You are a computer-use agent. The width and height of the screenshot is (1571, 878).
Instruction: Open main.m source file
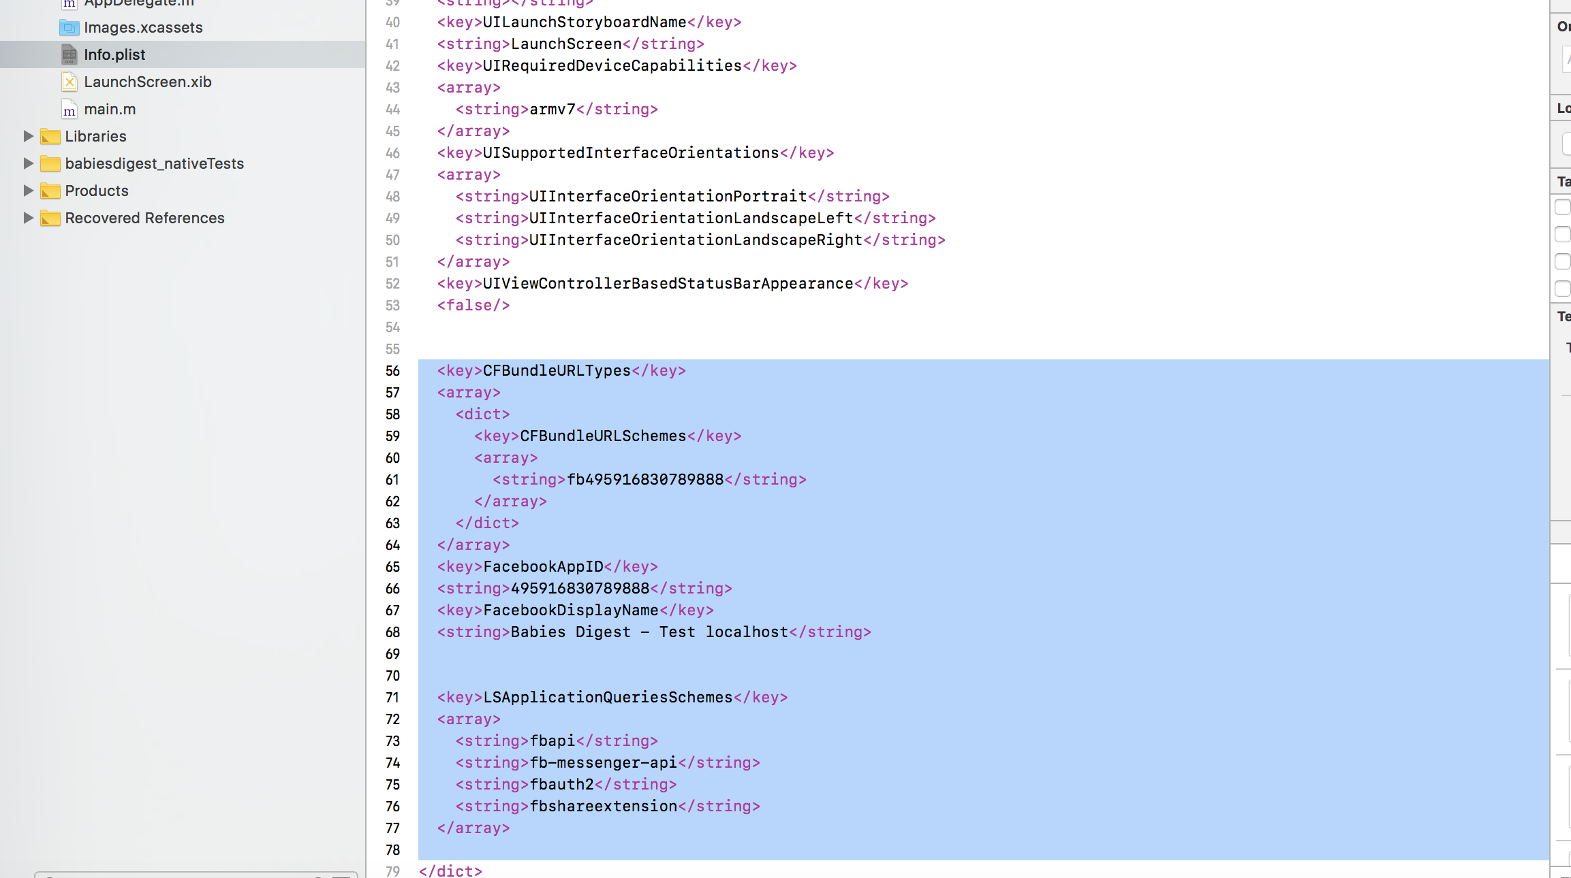tap(108, 108)
